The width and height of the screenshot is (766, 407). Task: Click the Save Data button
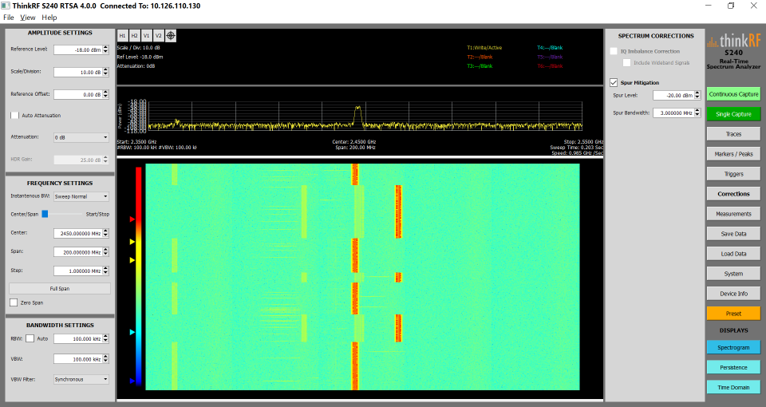pyautogui.click(x=733, y=234)
